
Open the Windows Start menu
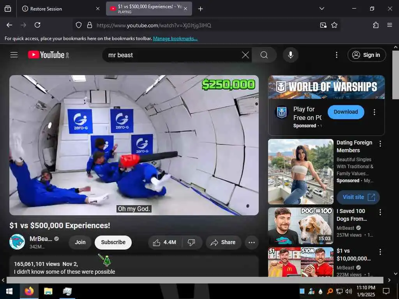coord(9,291)
